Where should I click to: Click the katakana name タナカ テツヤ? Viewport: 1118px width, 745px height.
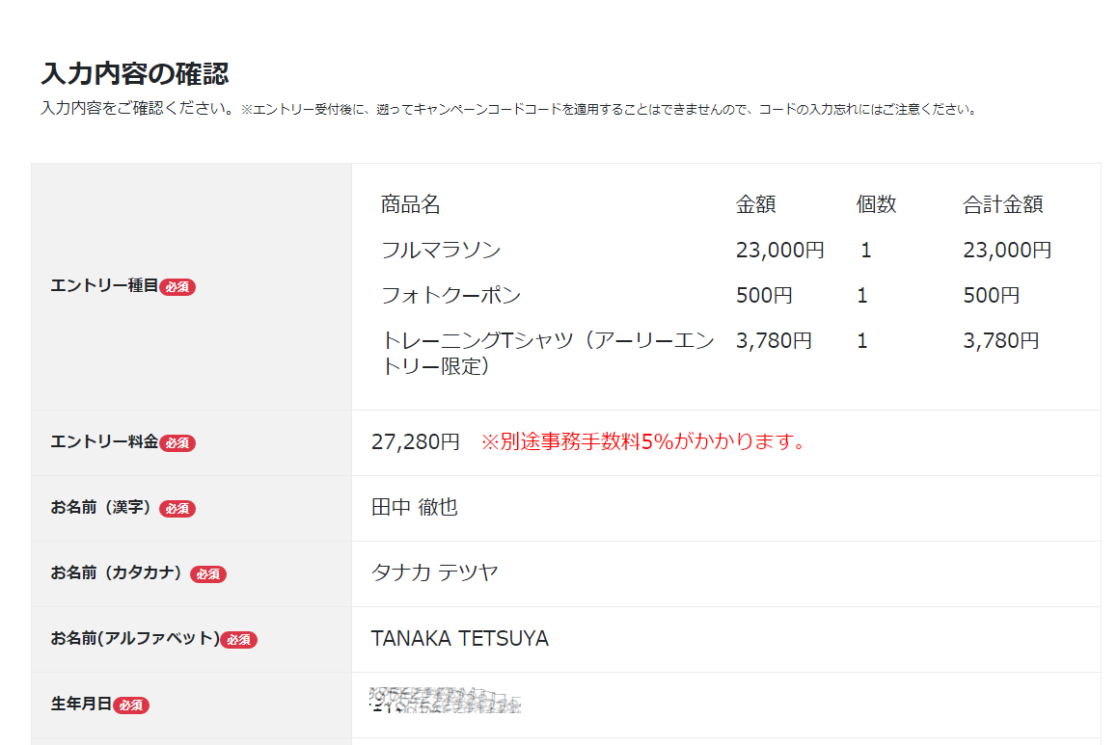434,573
